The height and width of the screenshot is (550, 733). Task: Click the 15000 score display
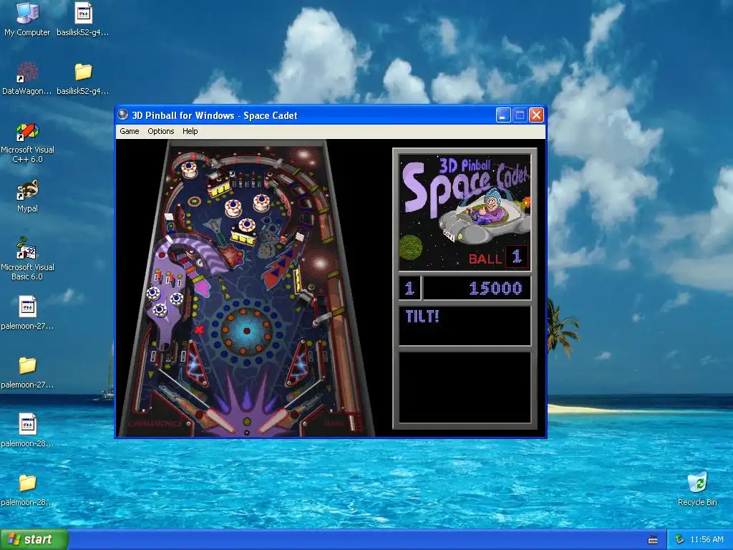click(x=495, y=288)
